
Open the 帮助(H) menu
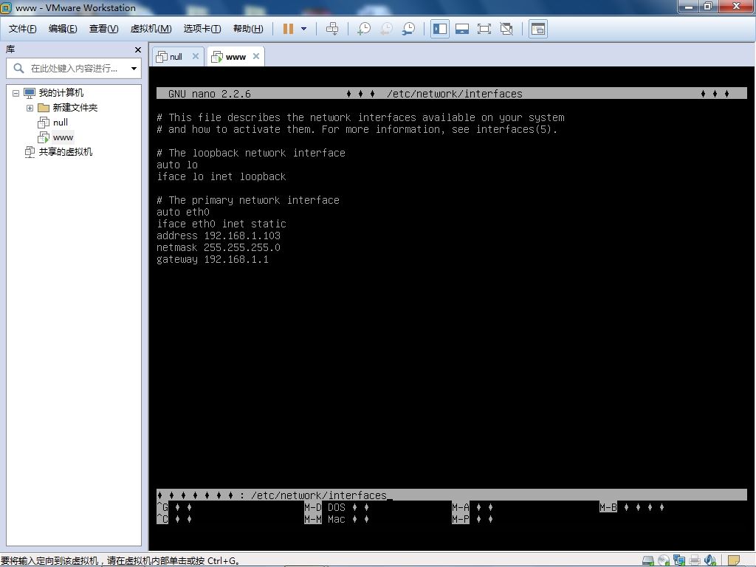click(x=248, y=29)
